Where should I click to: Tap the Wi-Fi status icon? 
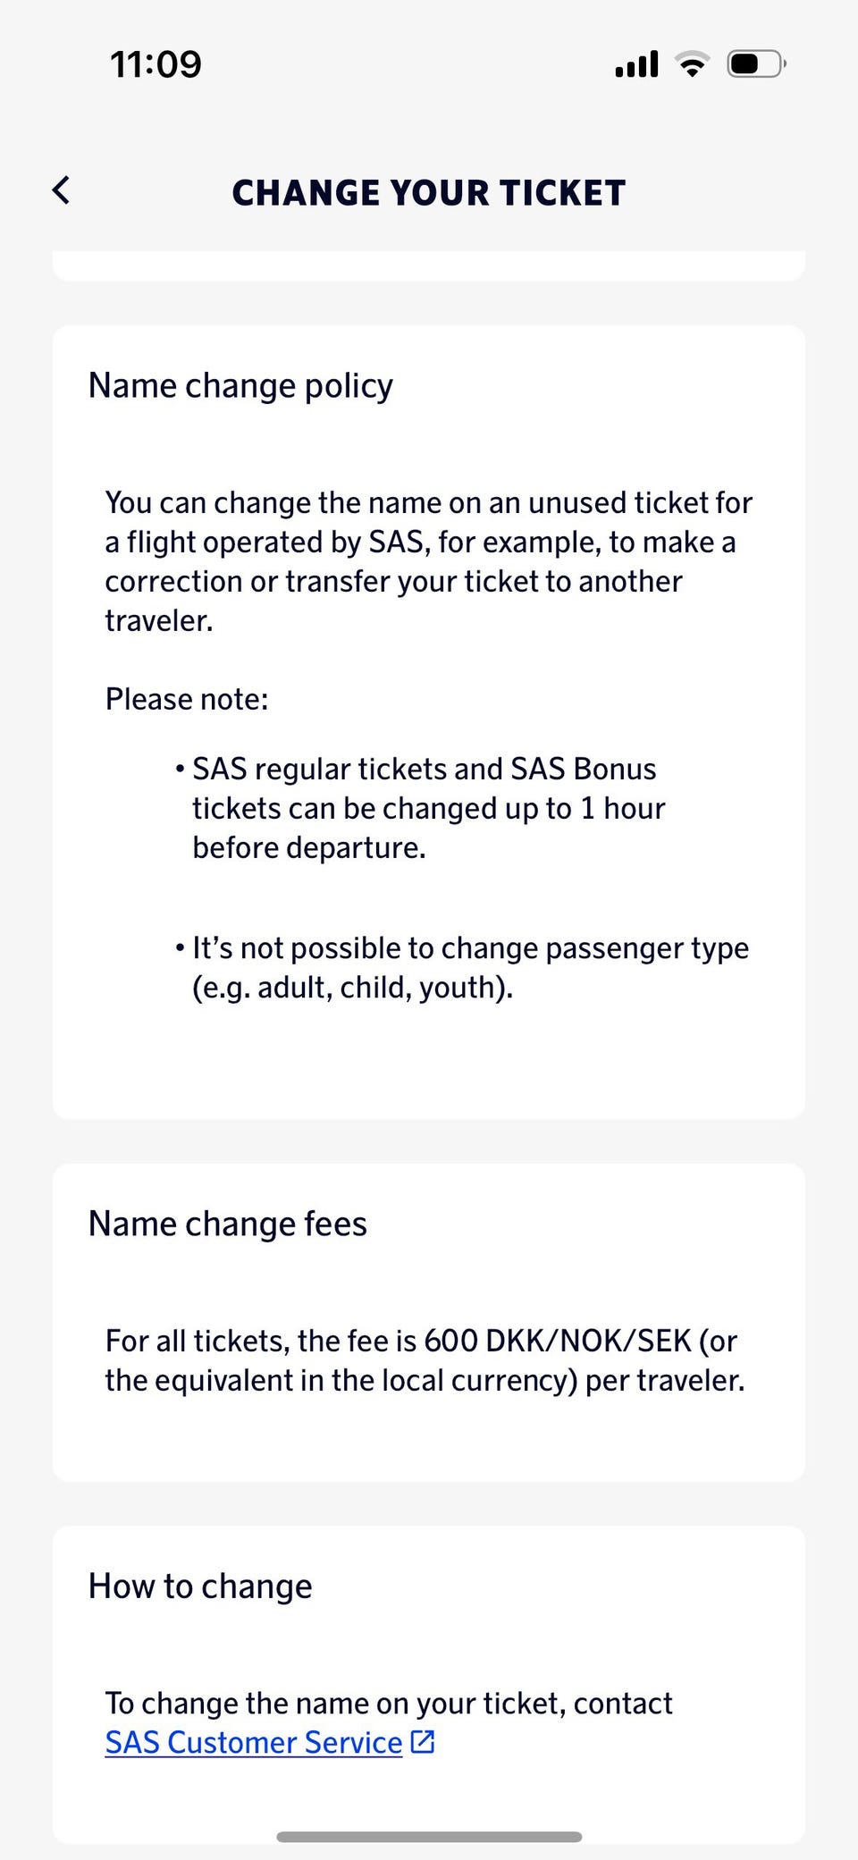coord(692,64)
